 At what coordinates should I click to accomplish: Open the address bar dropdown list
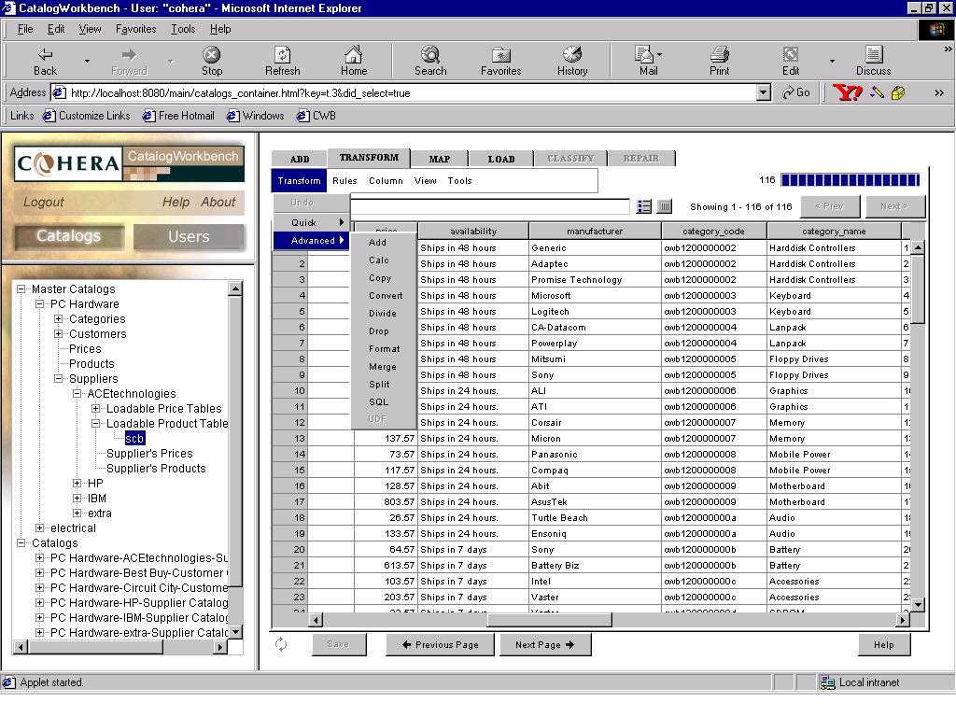[x=764, y=92]
